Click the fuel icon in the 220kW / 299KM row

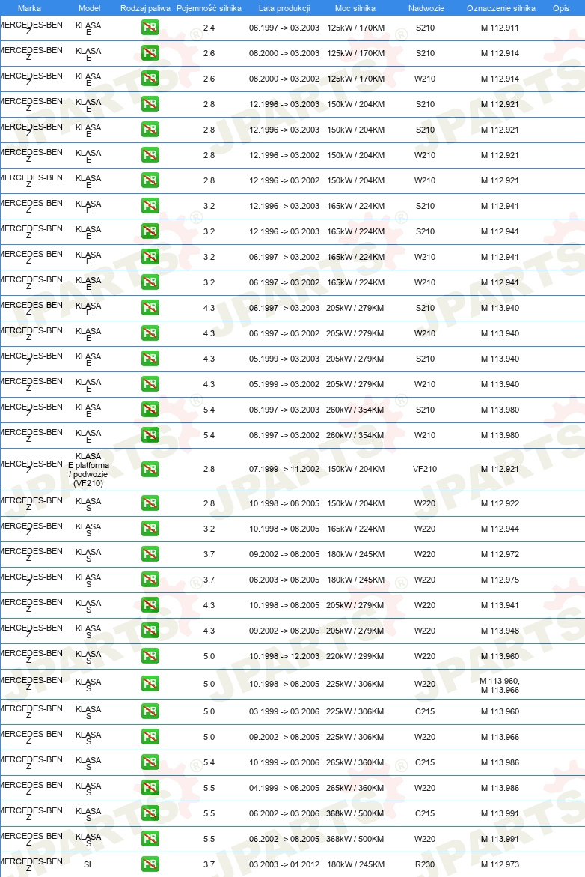(x=150, y=655)
